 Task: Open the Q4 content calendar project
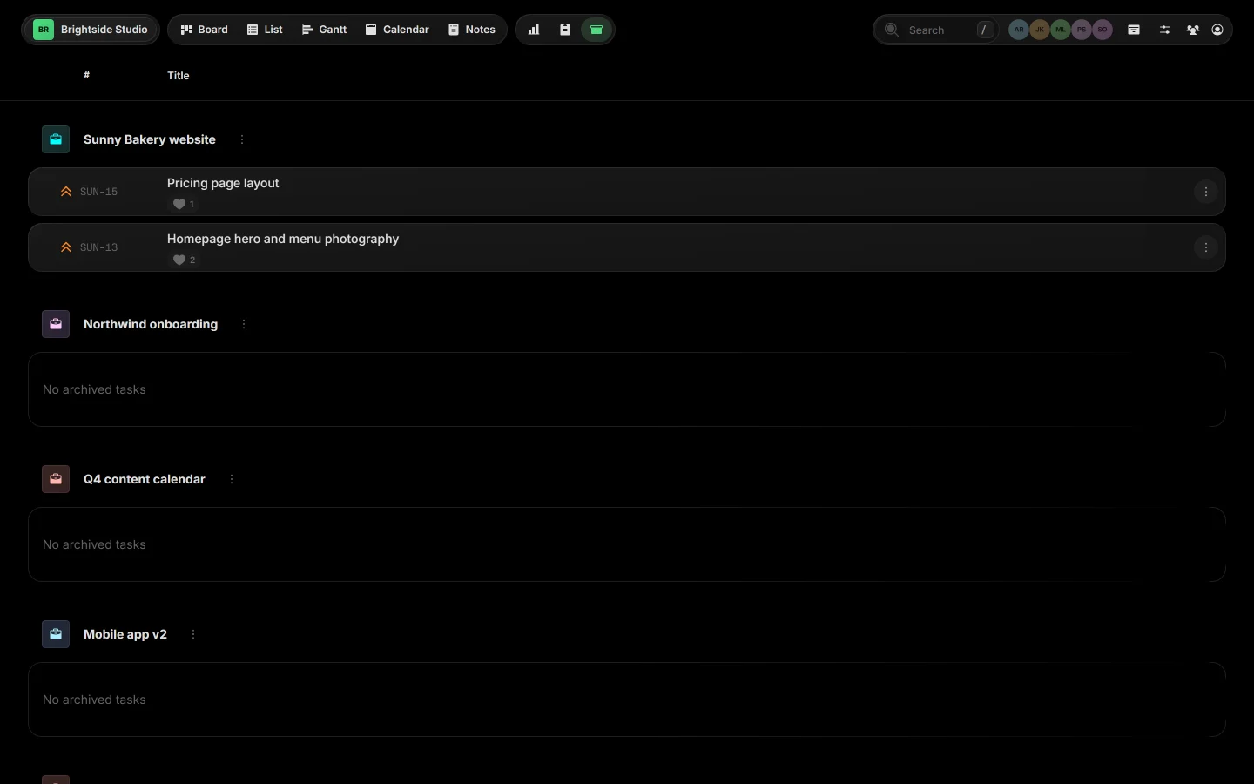click(x=145, y=479)
